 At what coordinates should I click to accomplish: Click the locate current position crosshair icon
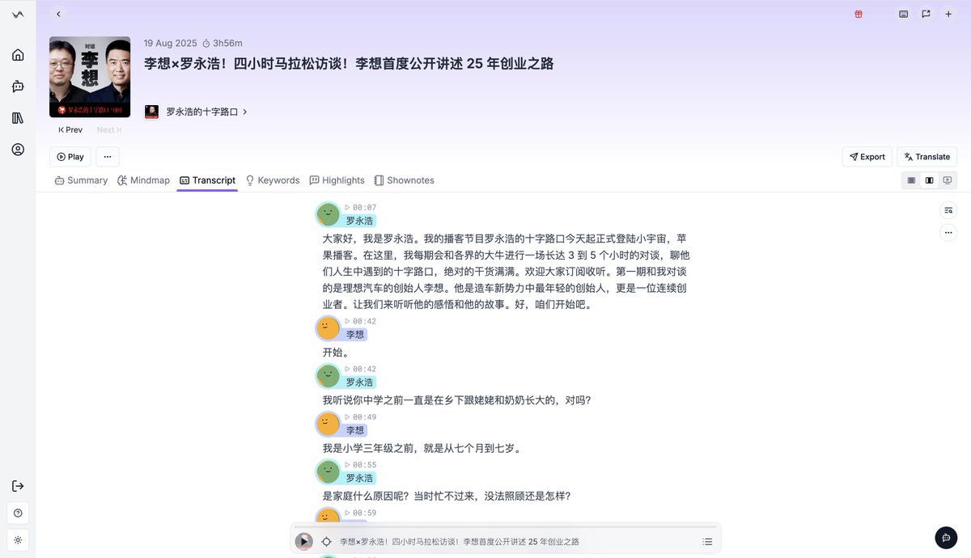point(326,542)
